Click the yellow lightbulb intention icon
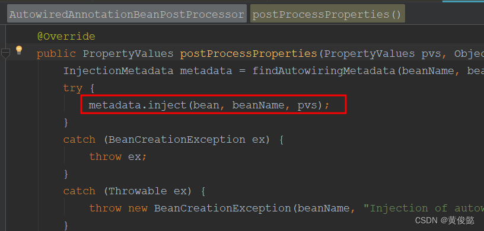 (x=19, y=50)
